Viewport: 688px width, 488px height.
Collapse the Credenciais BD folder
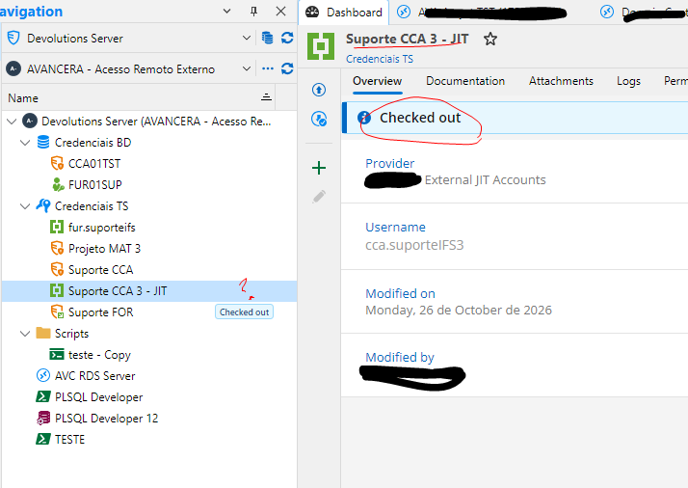[x=25, y=143]
